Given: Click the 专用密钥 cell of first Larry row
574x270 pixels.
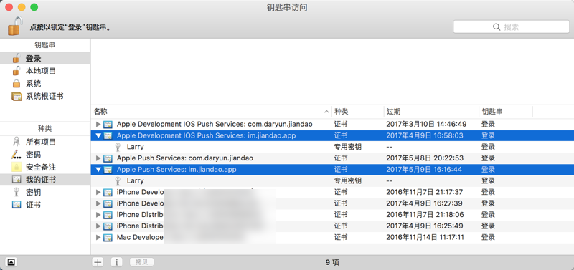Looking at the screenshot, I should pyautogui.click(x=348, y=147).
